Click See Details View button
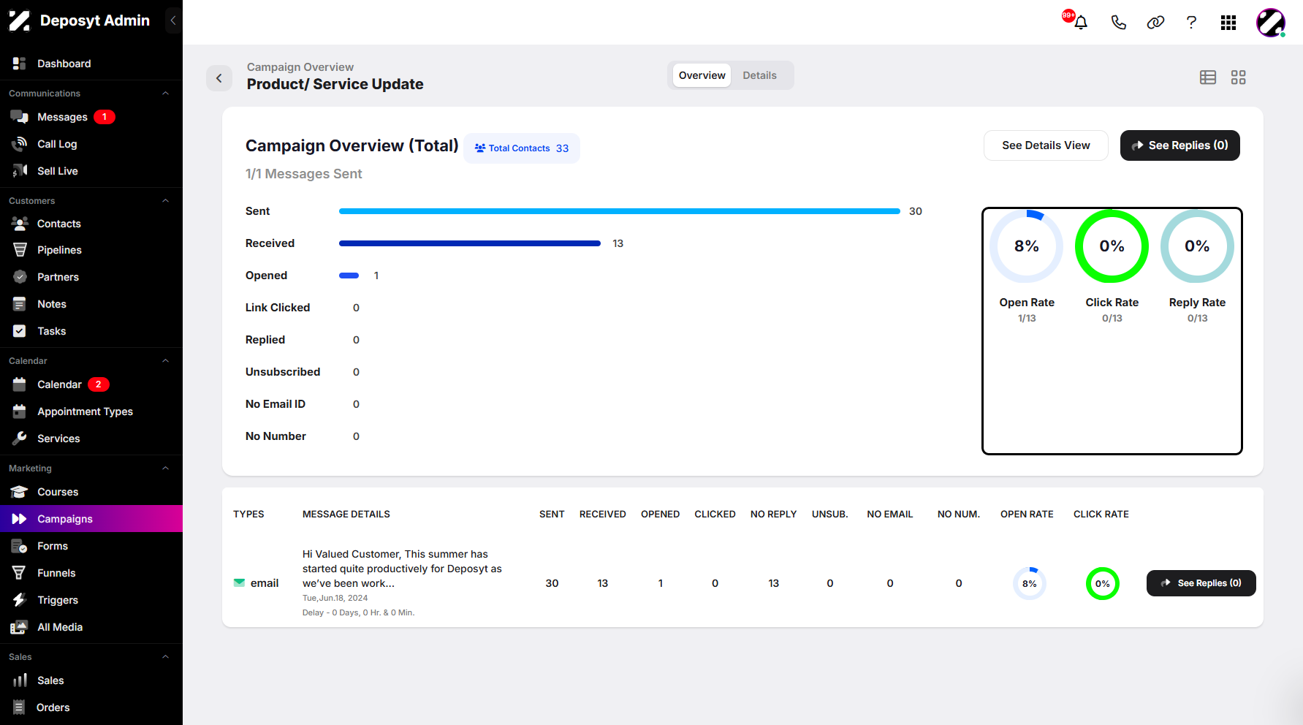The image size is (1303, 725). click(1046, 145)
